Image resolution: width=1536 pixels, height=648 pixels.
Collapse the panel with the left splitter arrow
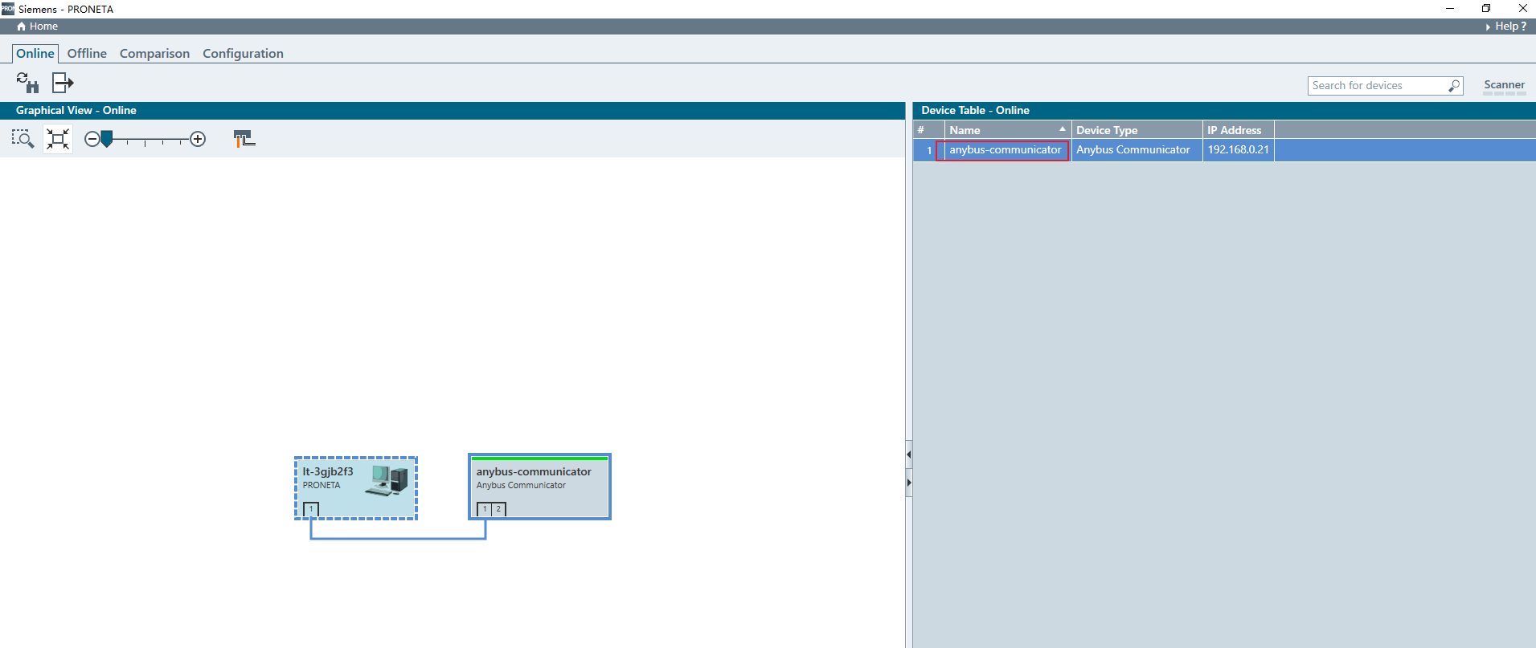[x=909, y=455]
